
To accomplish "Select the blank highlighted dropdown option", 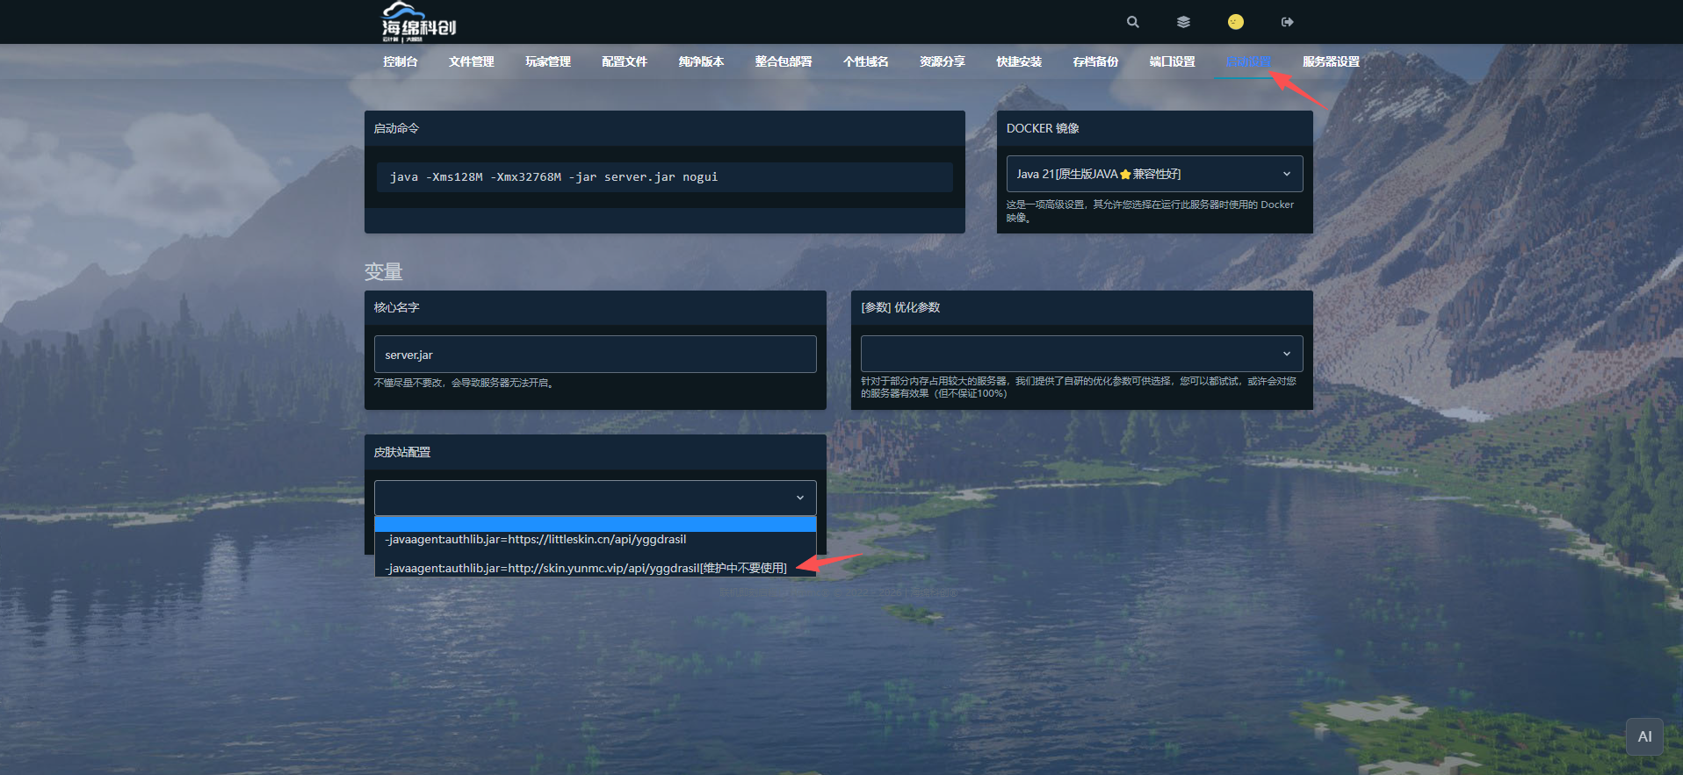I will (595, 524).
